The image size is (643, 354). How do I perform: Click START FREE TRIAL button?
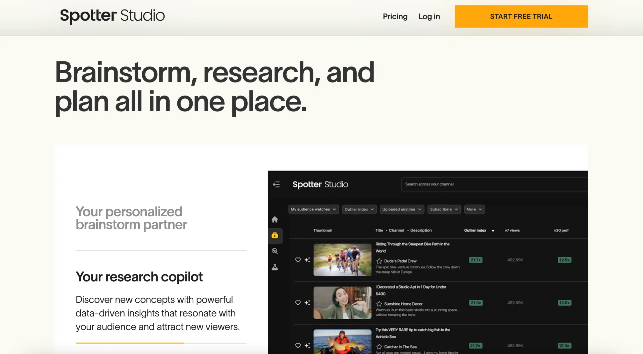coord(521,16)
